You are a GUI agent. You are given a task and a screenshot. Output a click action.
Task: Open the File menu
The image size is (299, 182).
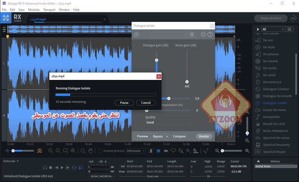pos(4,10)
